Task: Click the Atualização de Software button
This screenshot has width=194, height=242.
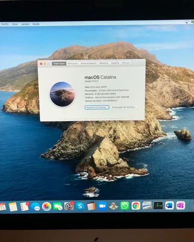Action: point(124,107)
